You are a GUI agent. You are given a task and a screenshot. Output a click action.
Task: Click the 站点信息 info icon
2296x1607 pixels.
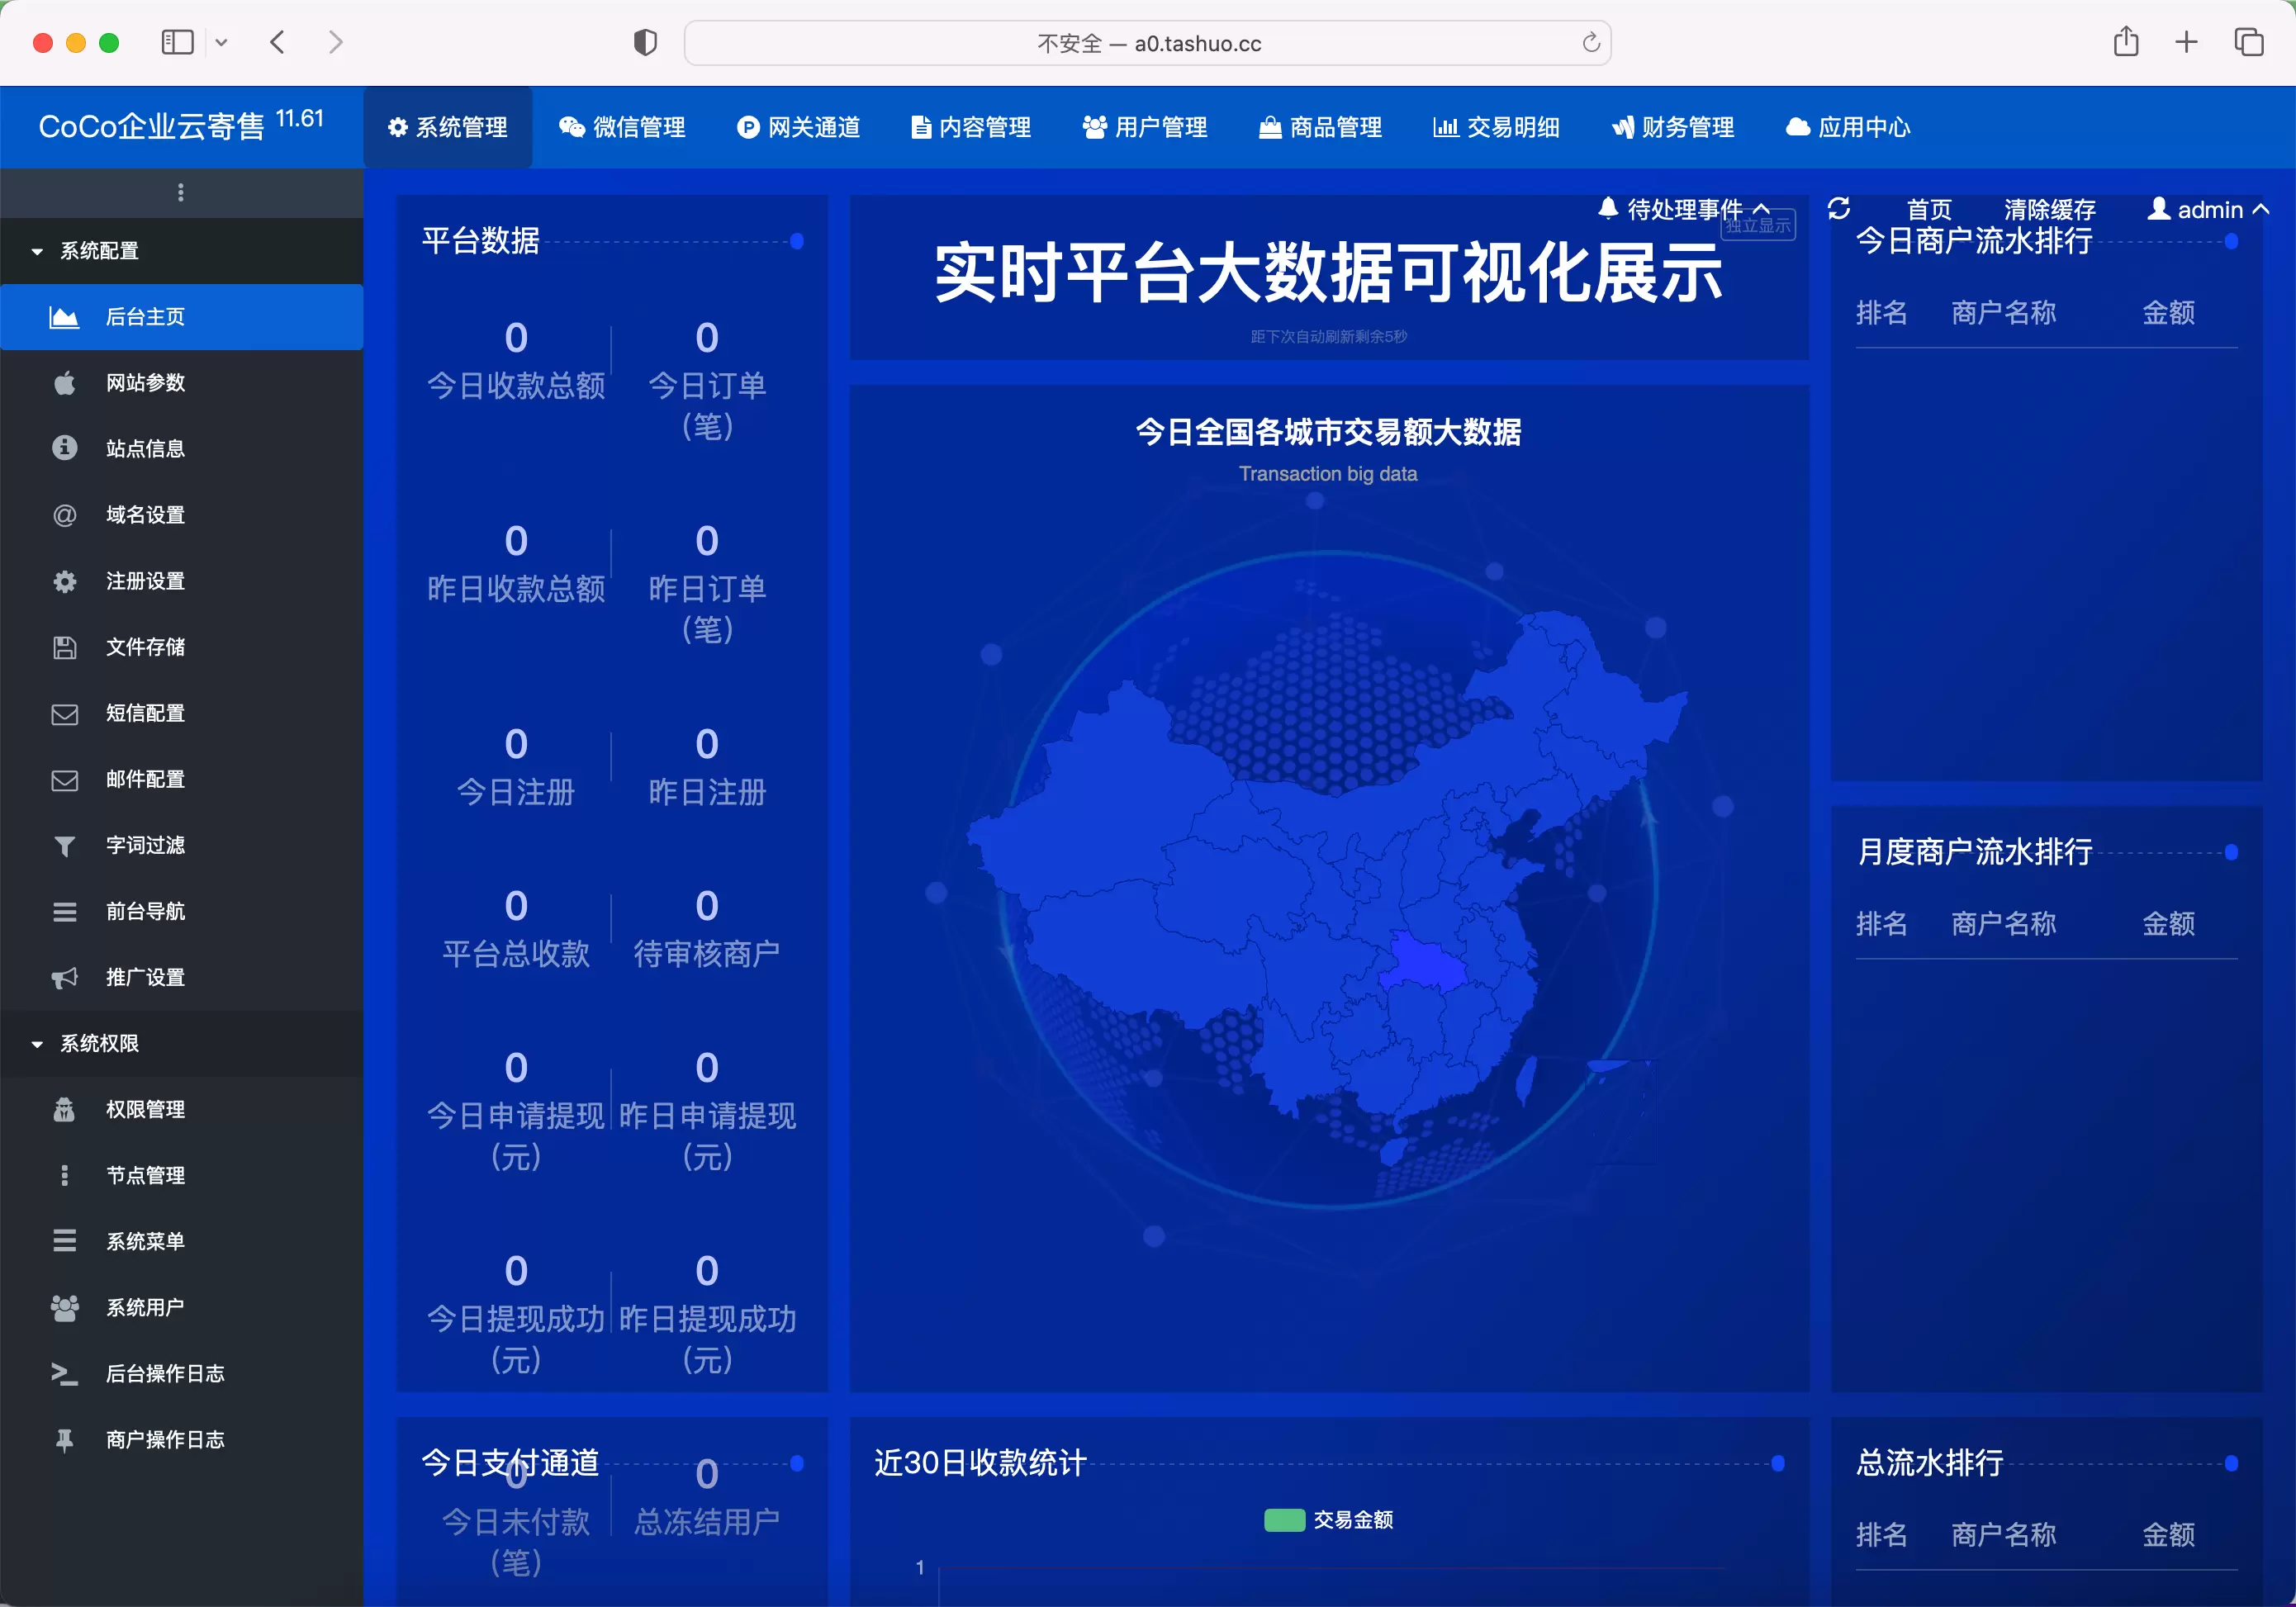pos(64,448)
